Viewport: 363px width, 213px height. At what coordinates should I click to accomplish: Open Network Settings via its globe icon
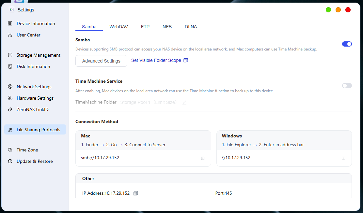(x=10, y=87)
